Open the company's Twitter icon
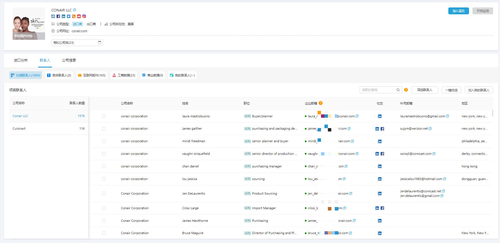Image resolution: width=500 pixels, height=243 pixels. tap(69, 16)
